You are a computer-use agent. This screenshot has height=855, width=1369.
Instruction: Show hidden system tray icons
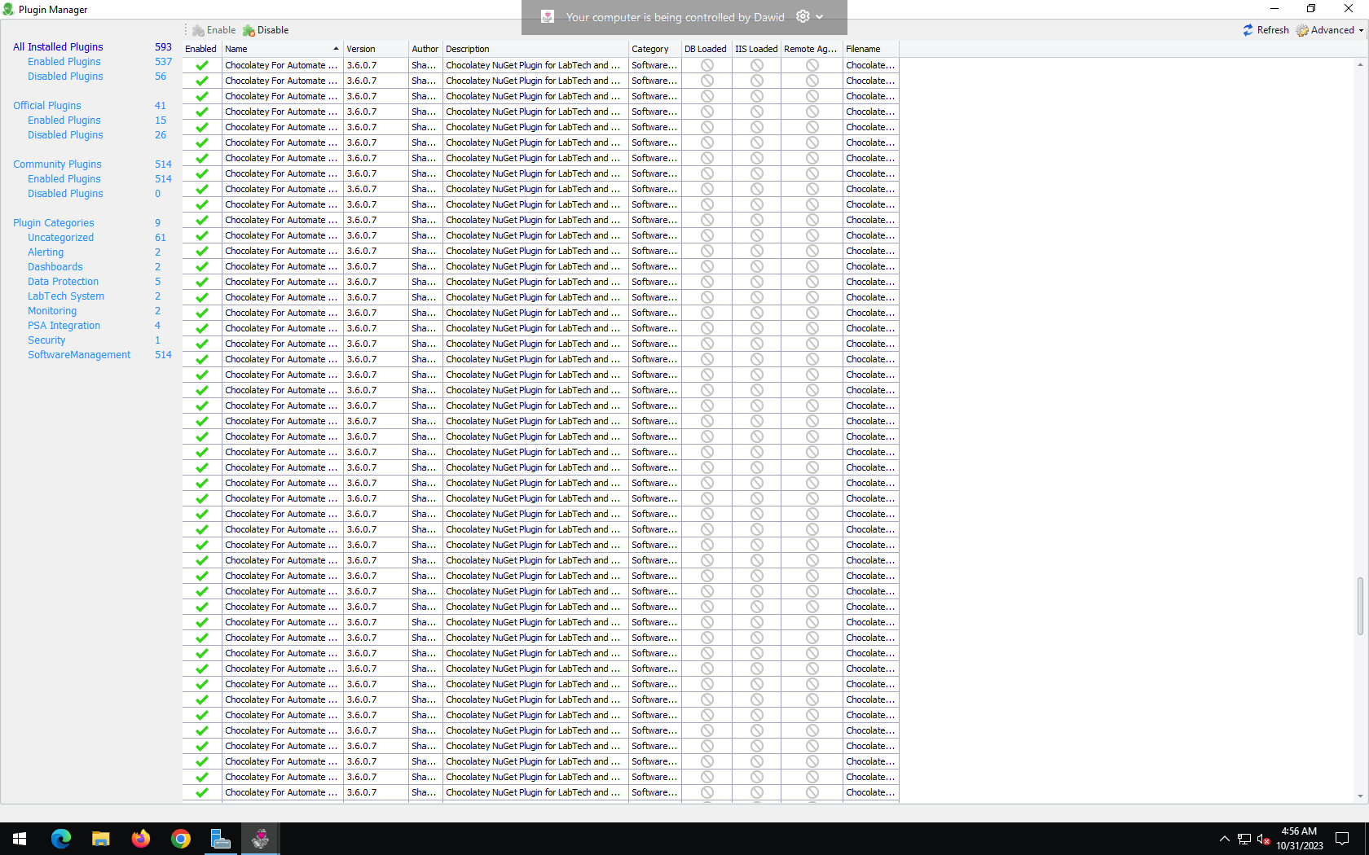1224,839
